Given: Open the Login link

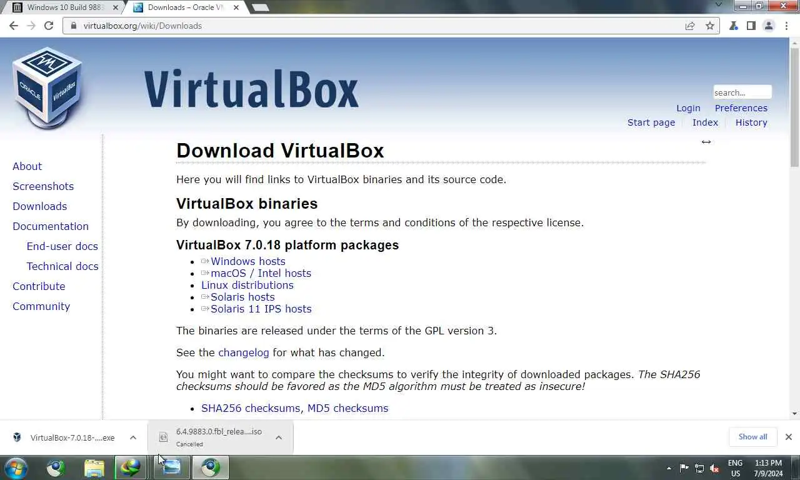Looking at the screenshot, I should [x=688, y=108].
